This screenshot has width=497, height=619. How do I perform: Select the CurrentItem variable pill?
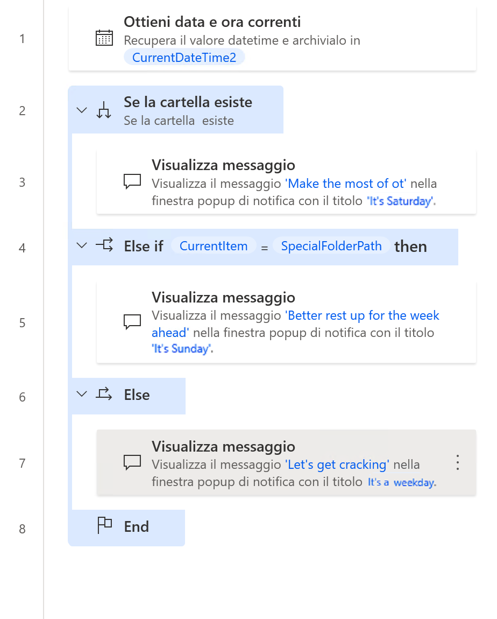[213, 245]
